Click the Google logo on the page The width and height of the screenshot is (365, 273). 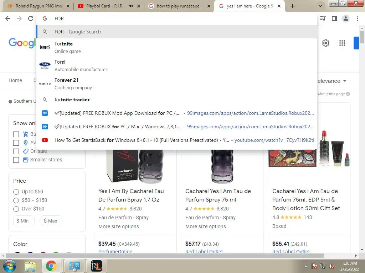22,43
